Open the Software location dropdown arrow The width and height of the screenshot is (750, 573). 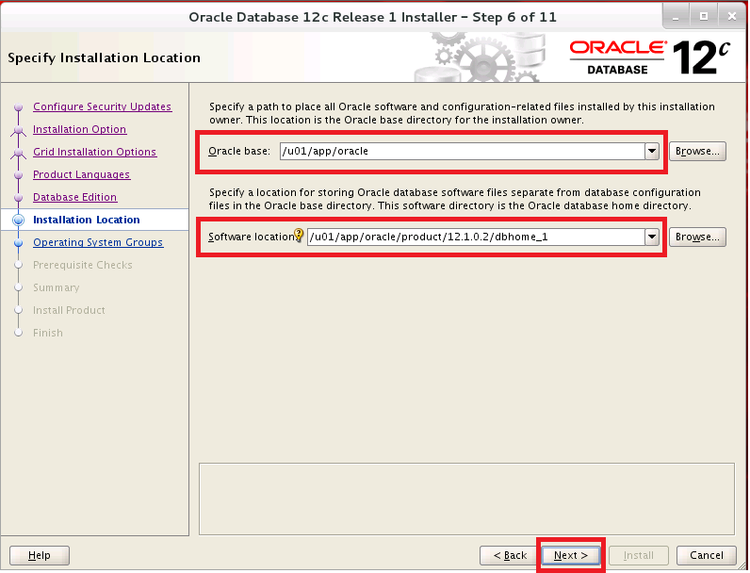(651, 237)
